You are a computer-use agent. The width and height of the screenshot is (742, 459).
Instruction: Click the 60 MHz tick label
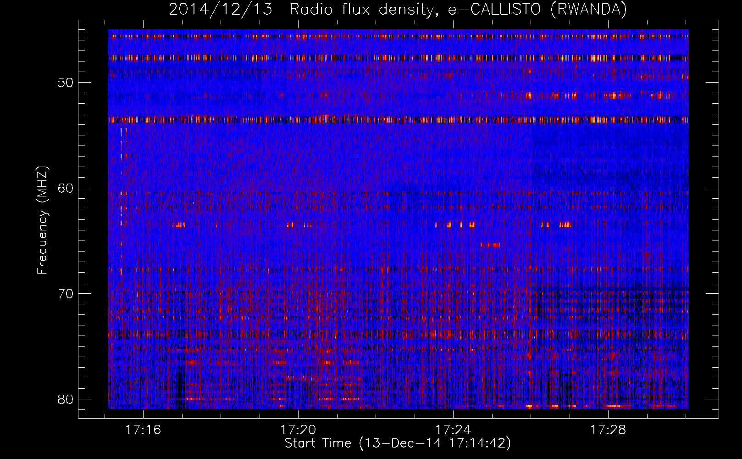(66, 188)
